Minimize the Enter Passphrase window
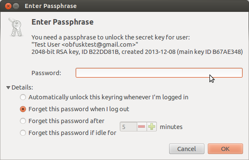This screenshot has width=249, height=160. point(16,6)
